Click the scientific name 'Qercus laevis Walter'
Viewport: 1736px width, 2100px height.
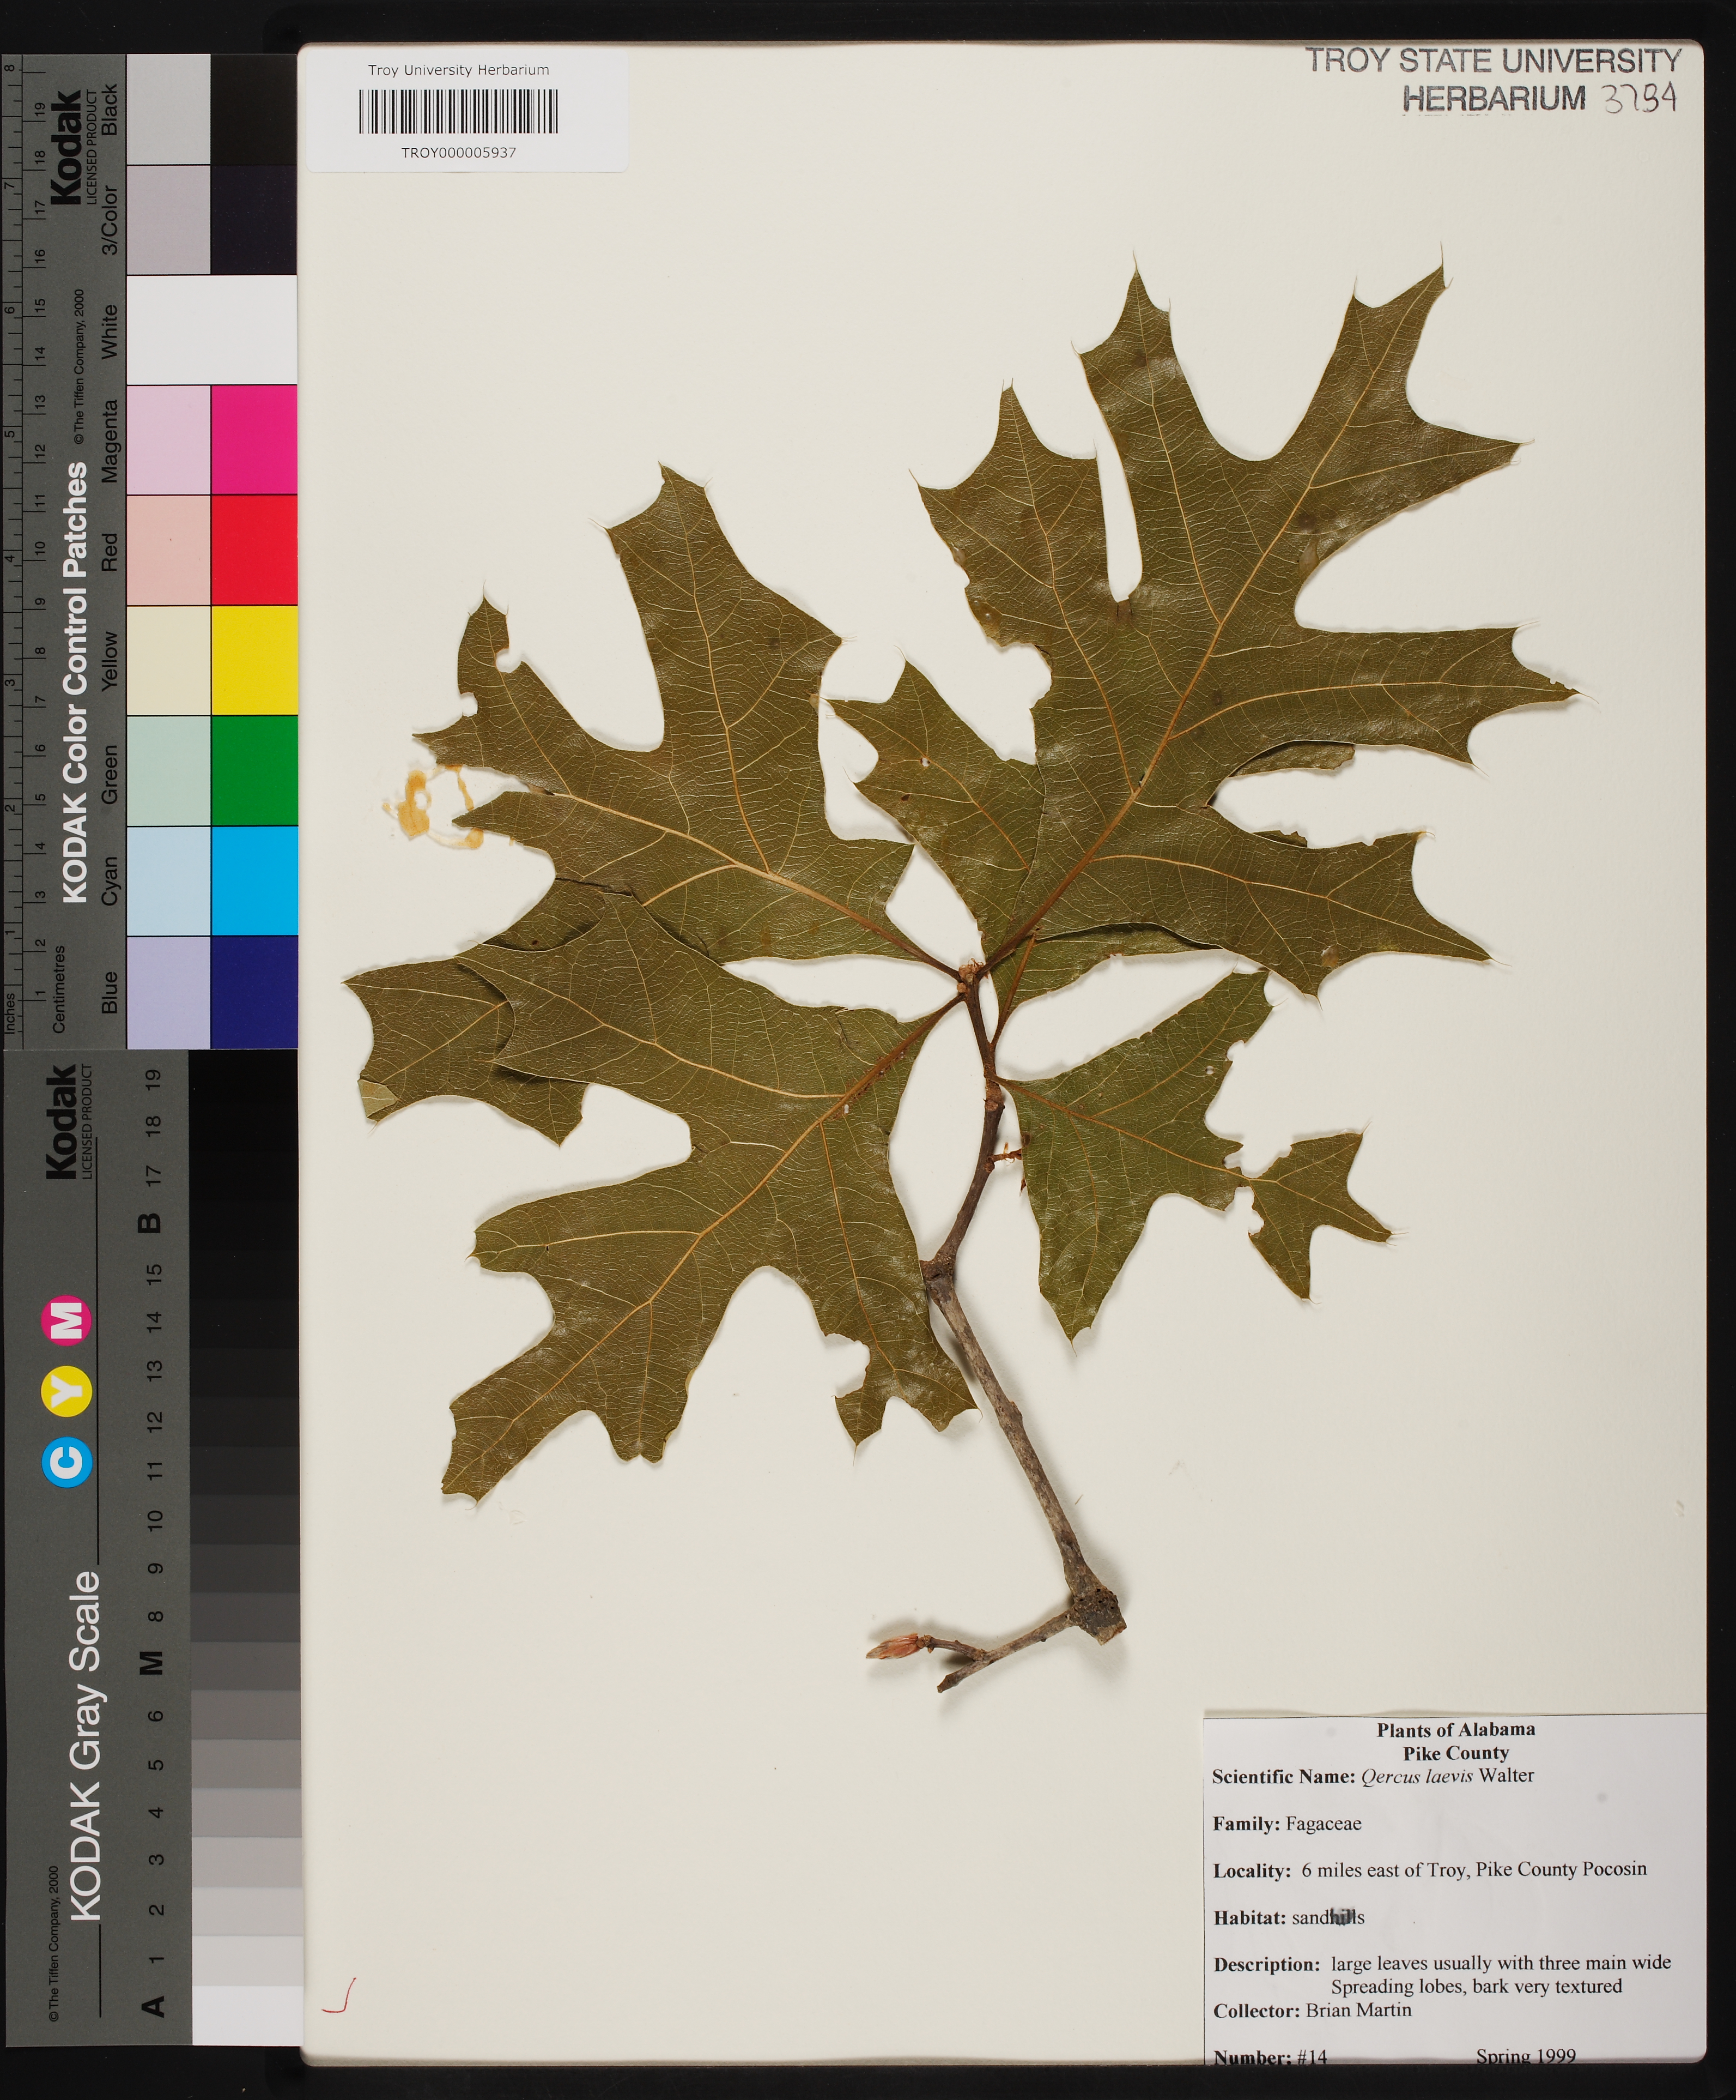click(x=1447, y=1775)
